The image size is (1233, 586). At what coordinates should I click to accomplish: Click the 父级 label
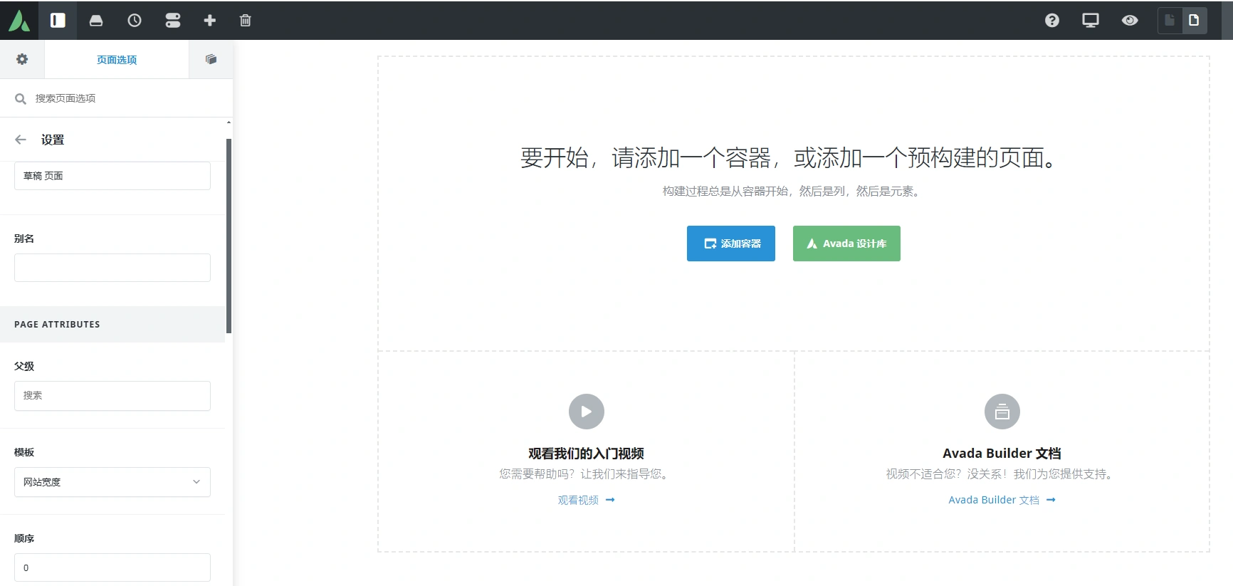pyautogui.click(x=24, y=366)
